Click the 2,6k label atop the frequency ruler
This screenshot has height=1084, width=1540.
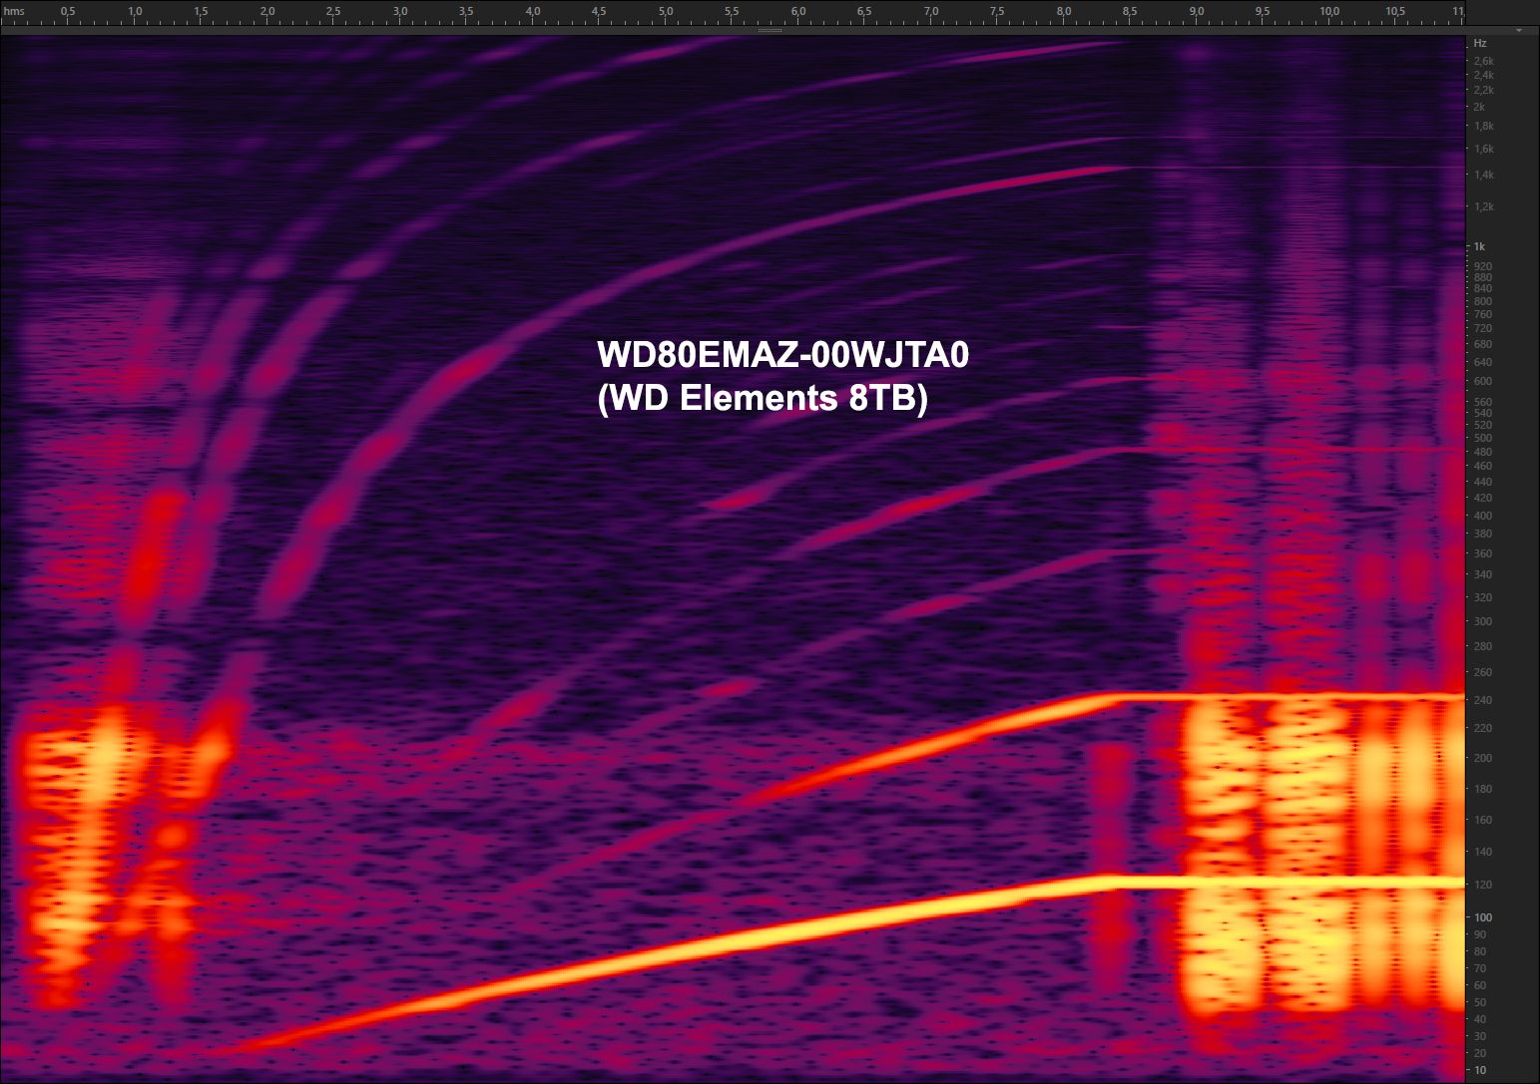point(1483,61)
